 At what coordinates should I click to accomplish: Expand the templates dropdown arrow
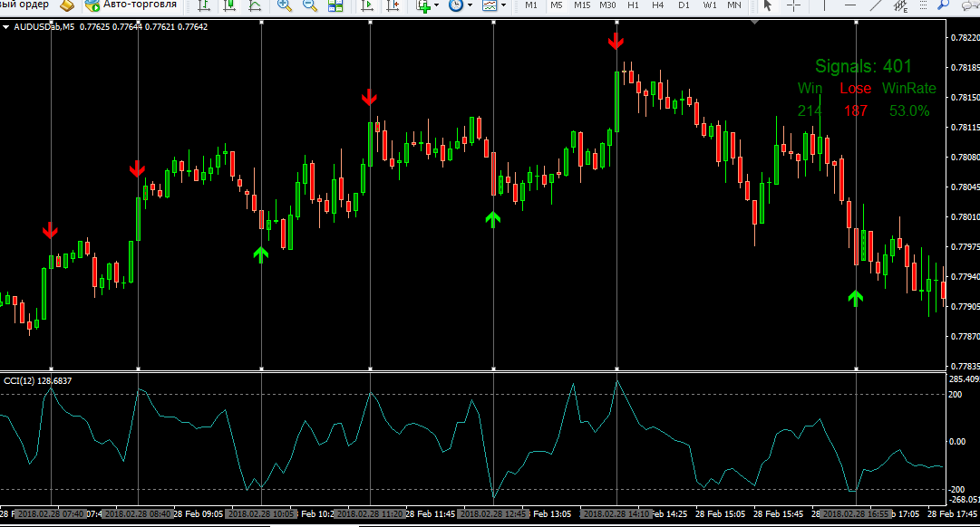(x=503, y=5)
